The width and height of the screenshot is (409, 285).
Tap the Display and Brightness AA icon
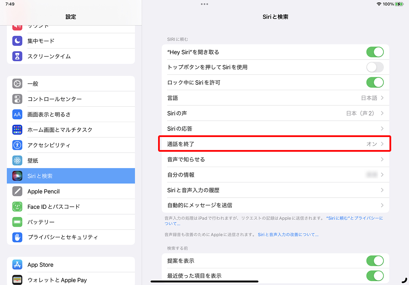17,114
